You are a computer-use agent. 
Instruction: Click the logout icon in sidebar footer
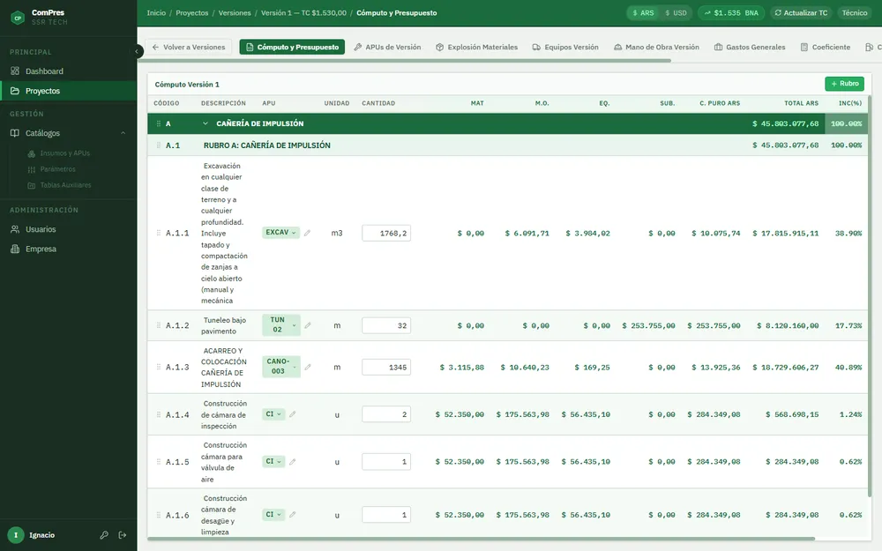click(123, 535)
